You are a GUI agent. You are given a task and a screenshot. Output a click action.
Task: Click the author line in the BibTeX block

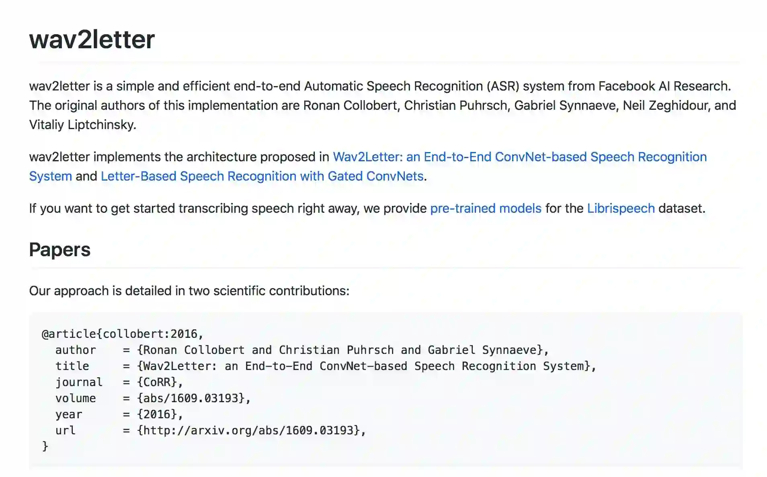coord(301,350)
